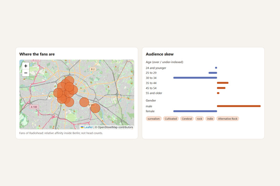
Task: Zoom in on the Berlin map
Action: (x=26, y=66)
